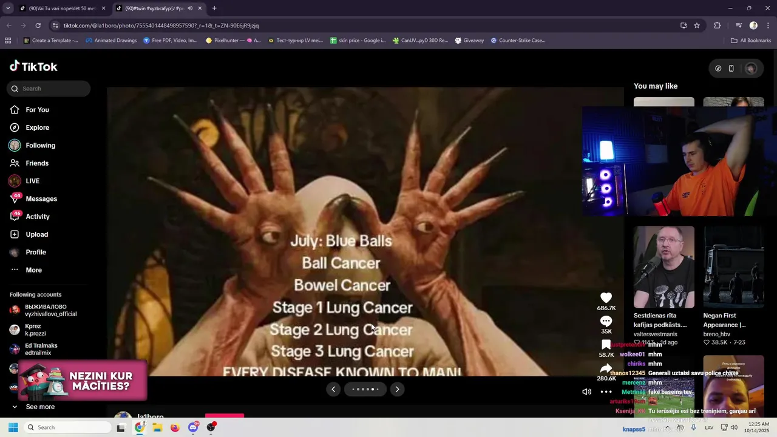Share the post with the arrow icon

pyautogui.click(x=606, y=368)
